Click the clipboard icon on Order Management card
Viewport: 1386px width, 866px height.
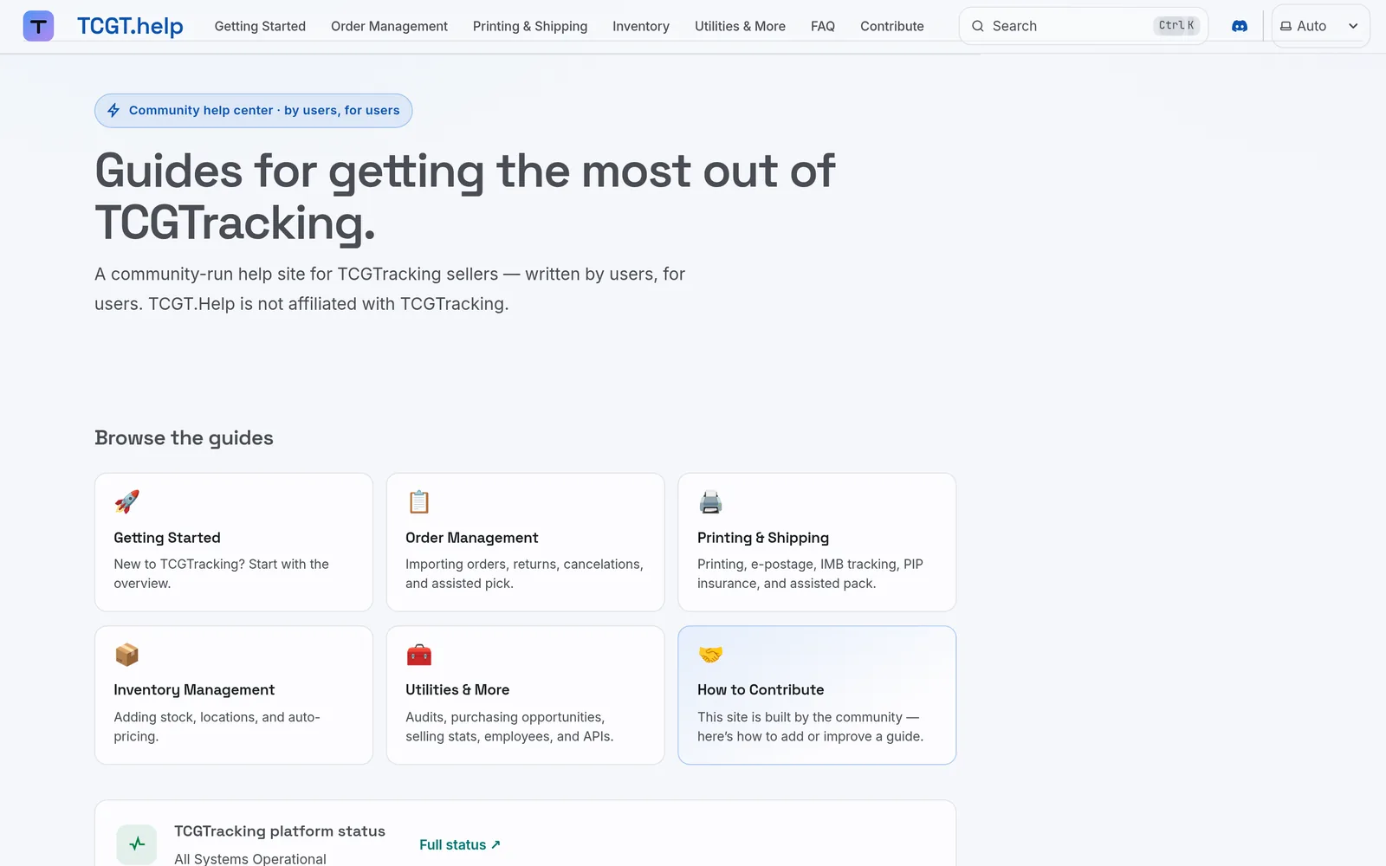[419, 501]
